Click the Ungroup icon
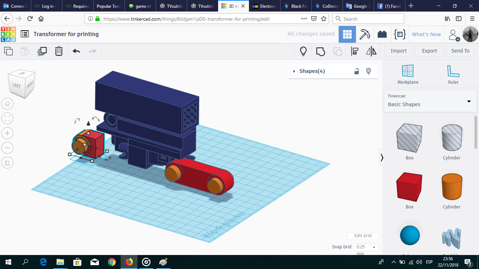Screen dimensions: 479x269 337,51
